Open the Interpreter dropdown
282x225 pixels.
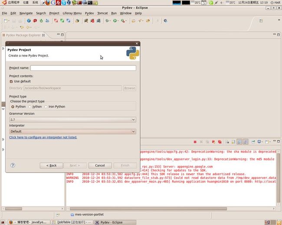[x=72, y=132]
